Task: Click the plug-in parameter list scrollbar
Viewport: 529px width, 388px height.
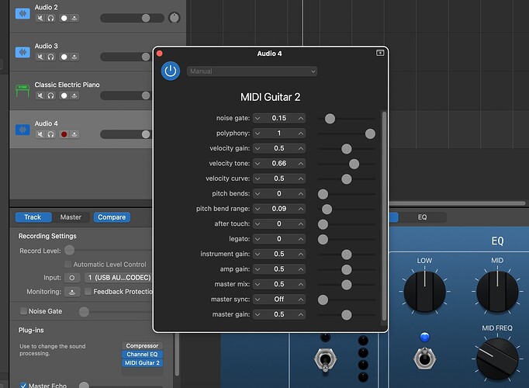Action: point(384,216)
